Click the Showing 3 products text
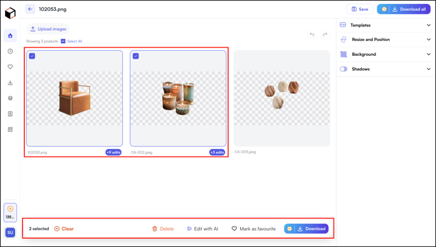The image size is (436, 247). (x=42, y=41)
